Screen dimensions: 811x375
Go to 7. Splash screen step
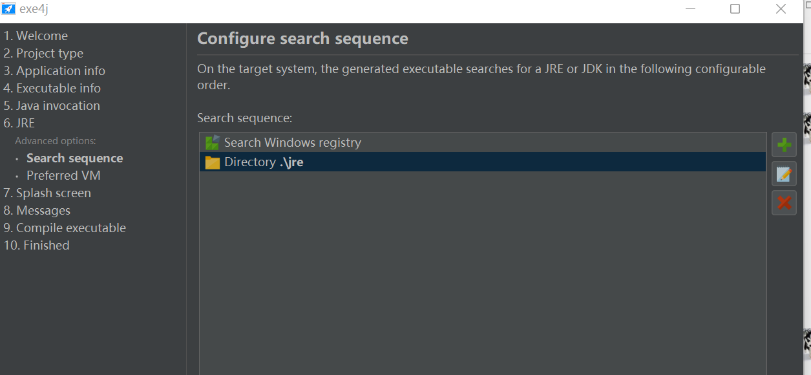[47, 193]
